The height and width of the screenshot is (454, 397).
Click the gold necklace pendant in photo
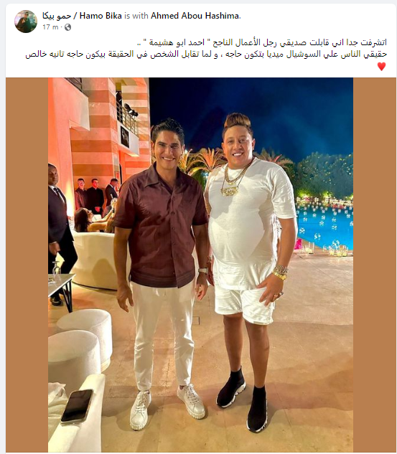(230, 191)
